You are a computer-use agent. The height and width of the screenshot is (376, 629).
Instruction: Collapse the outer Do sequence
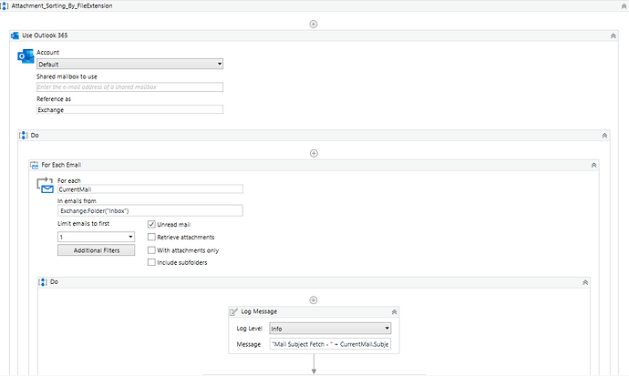[604, 136]
